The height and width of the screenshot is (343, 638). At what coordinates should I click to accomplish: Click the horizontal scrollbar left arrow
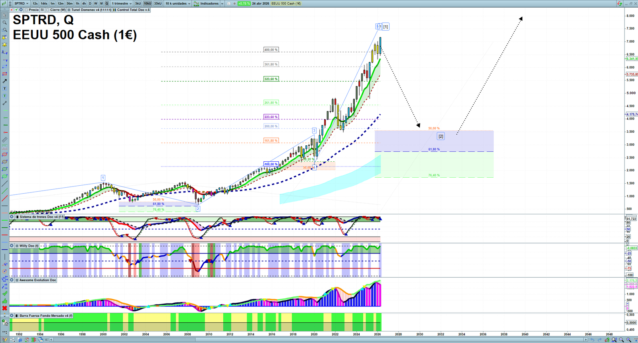[x=51, y=340]
